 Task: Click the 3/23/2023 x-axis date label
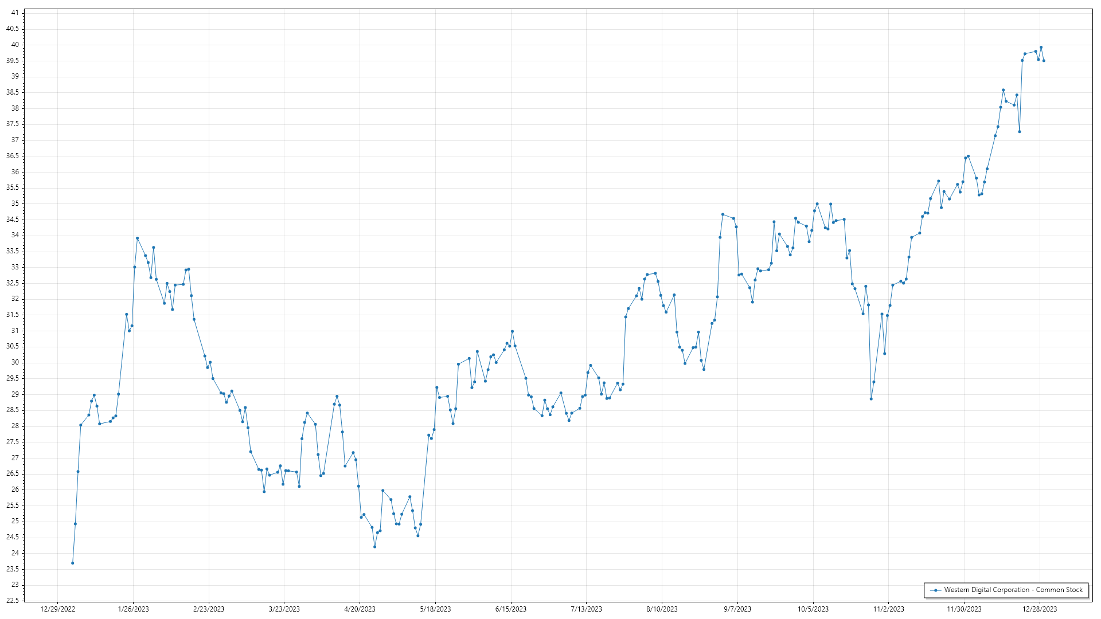coord(284,609)
